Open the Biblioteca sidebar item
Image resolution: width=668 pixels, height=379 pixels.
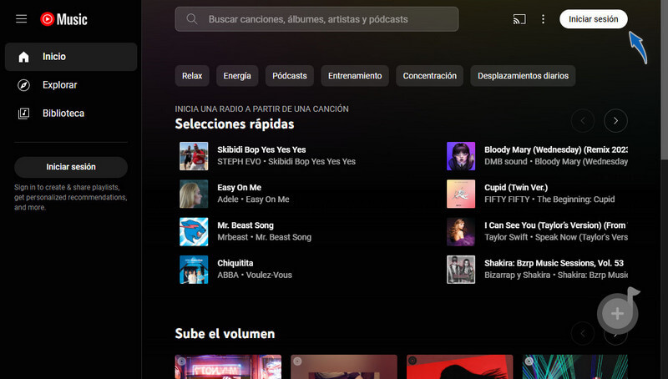(x=71, y=114)
